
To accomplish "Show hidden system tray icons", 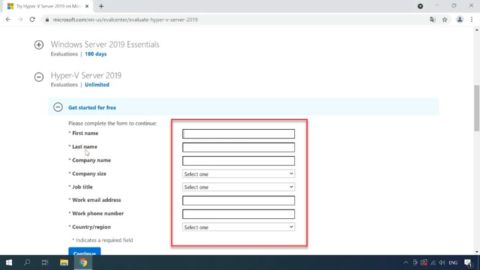I will [x=406, y=263].
